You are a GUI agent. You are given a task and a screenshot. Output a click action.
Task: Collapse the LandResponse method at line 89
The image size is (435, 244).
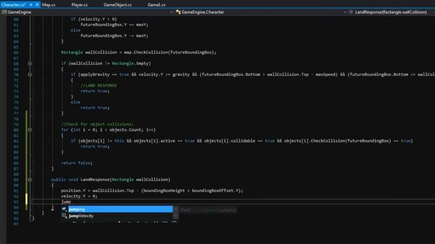[x=30, y=180]
